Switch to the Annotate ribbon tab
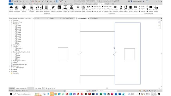Screen dimensions: 171x96 coord(53,4)
